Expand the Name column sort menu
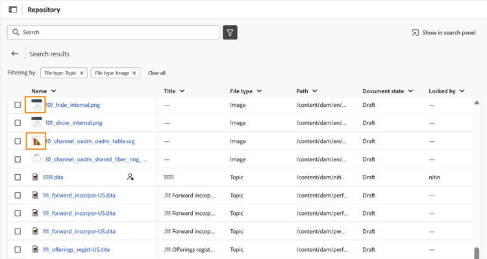The width and height of the screenshot is (487, 259). tap(54, 91)
